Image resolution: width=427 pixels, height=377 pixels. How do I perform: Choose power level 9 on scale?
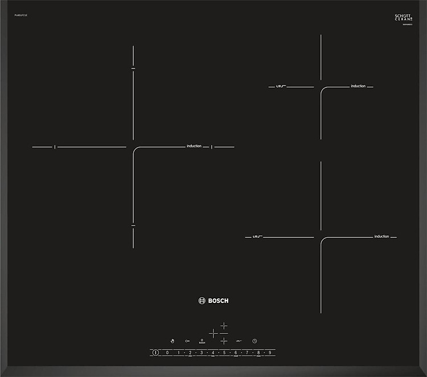[269, 353]
